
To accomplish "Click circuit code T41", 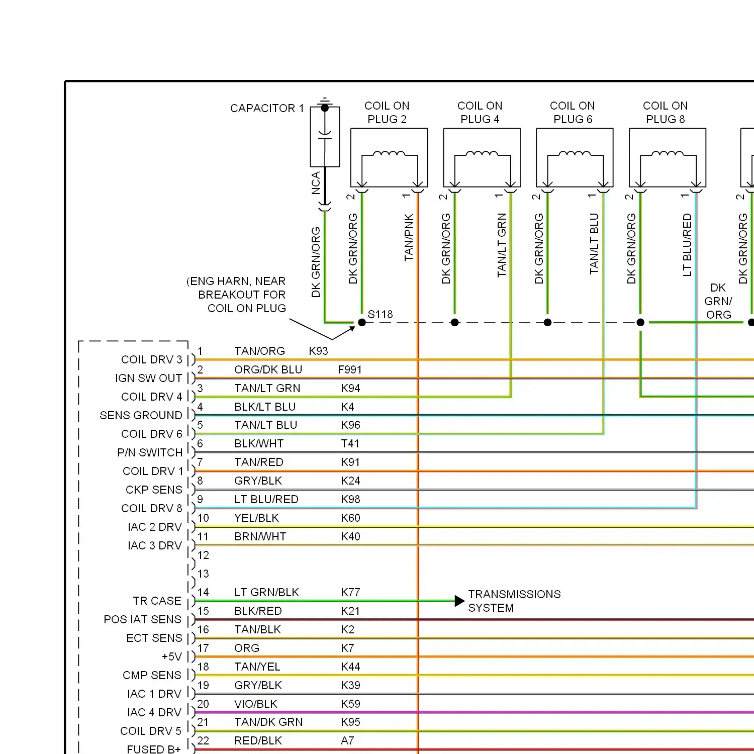I will [x=350, y=443].
